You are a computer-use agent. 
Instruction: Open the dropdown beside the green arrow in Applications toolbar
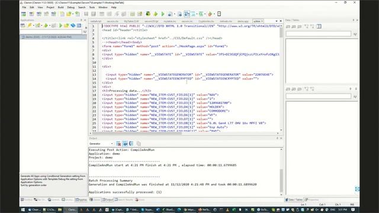point(50,25)
